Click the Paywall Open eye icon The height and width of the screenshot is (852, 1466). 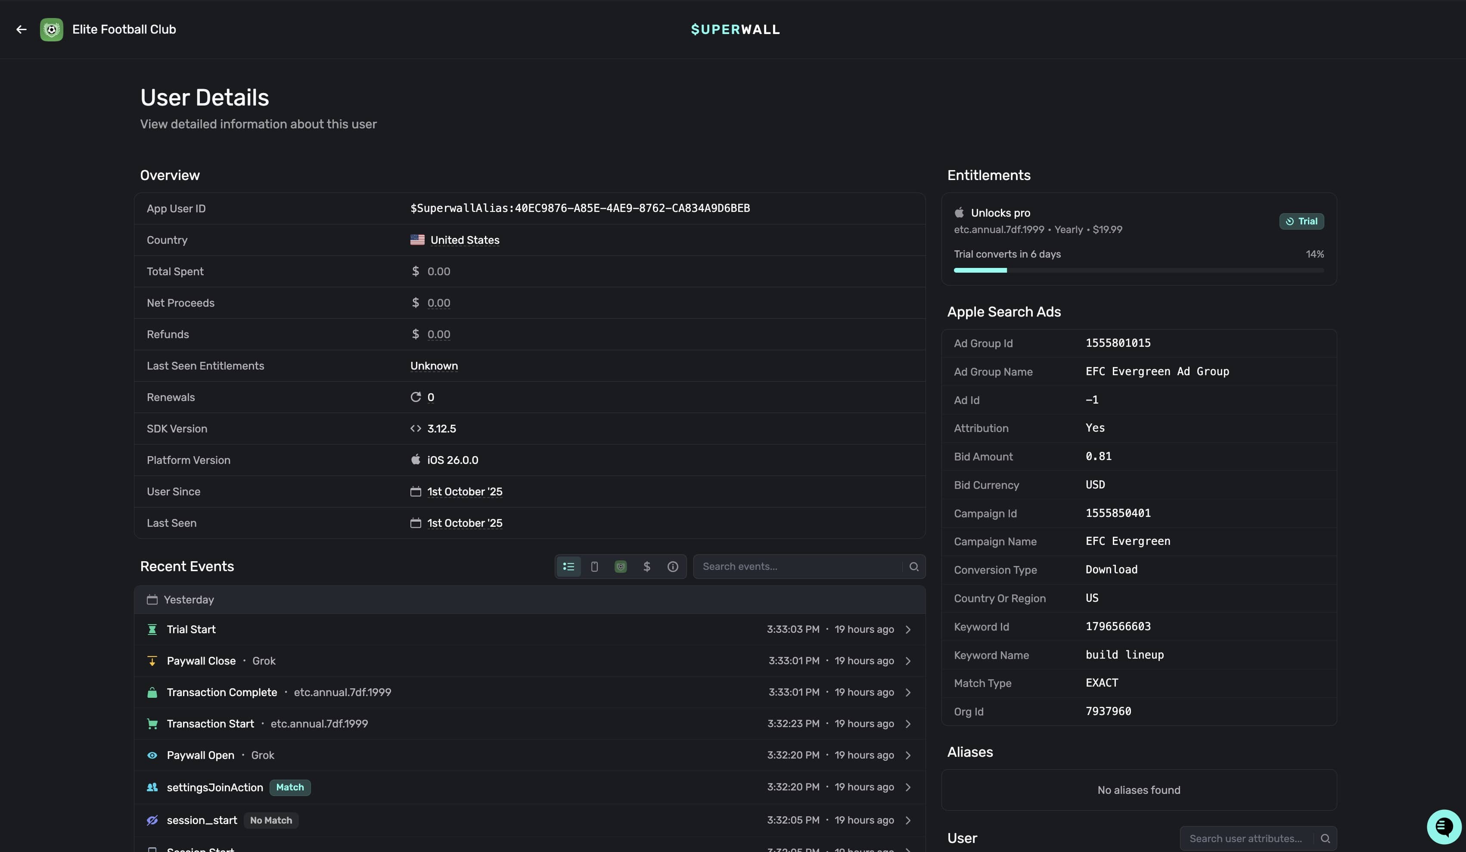point(152,756)
